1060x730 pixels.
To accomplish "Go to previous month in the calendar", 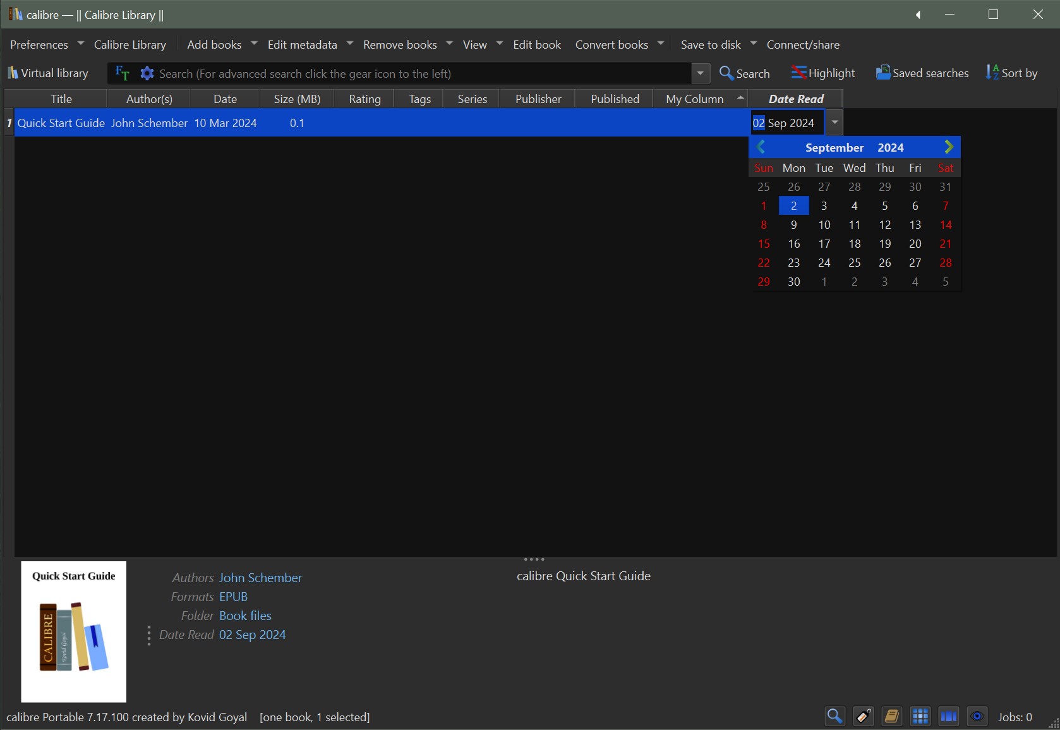I will pos(761,147).
